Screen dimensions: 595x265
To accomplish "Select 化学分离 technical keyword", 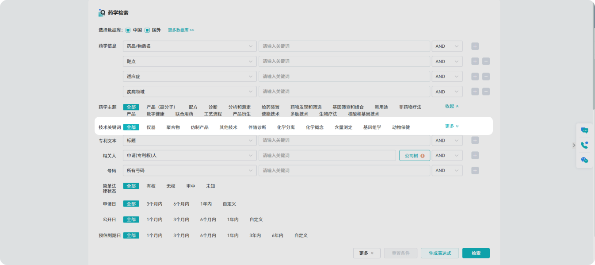I will click(286, 127).
